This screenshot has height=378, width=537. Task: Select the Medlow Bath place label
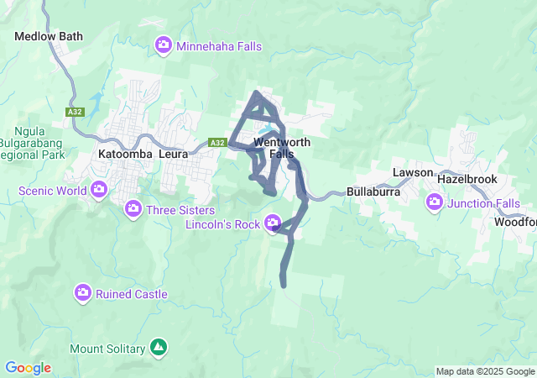coord(49,36)
